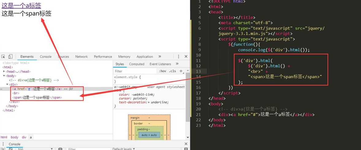Image resolution: width=361 pixels, height=150 pixels.
Task: Select the doctype node in DOM tree
Action: (x=16, y=63)
